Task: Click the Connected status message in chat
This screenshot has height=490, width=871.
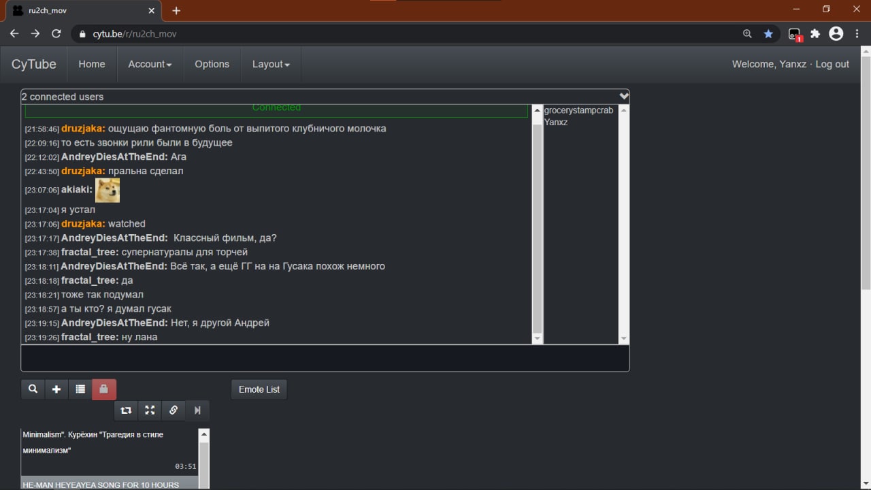Action: [276, 108]
